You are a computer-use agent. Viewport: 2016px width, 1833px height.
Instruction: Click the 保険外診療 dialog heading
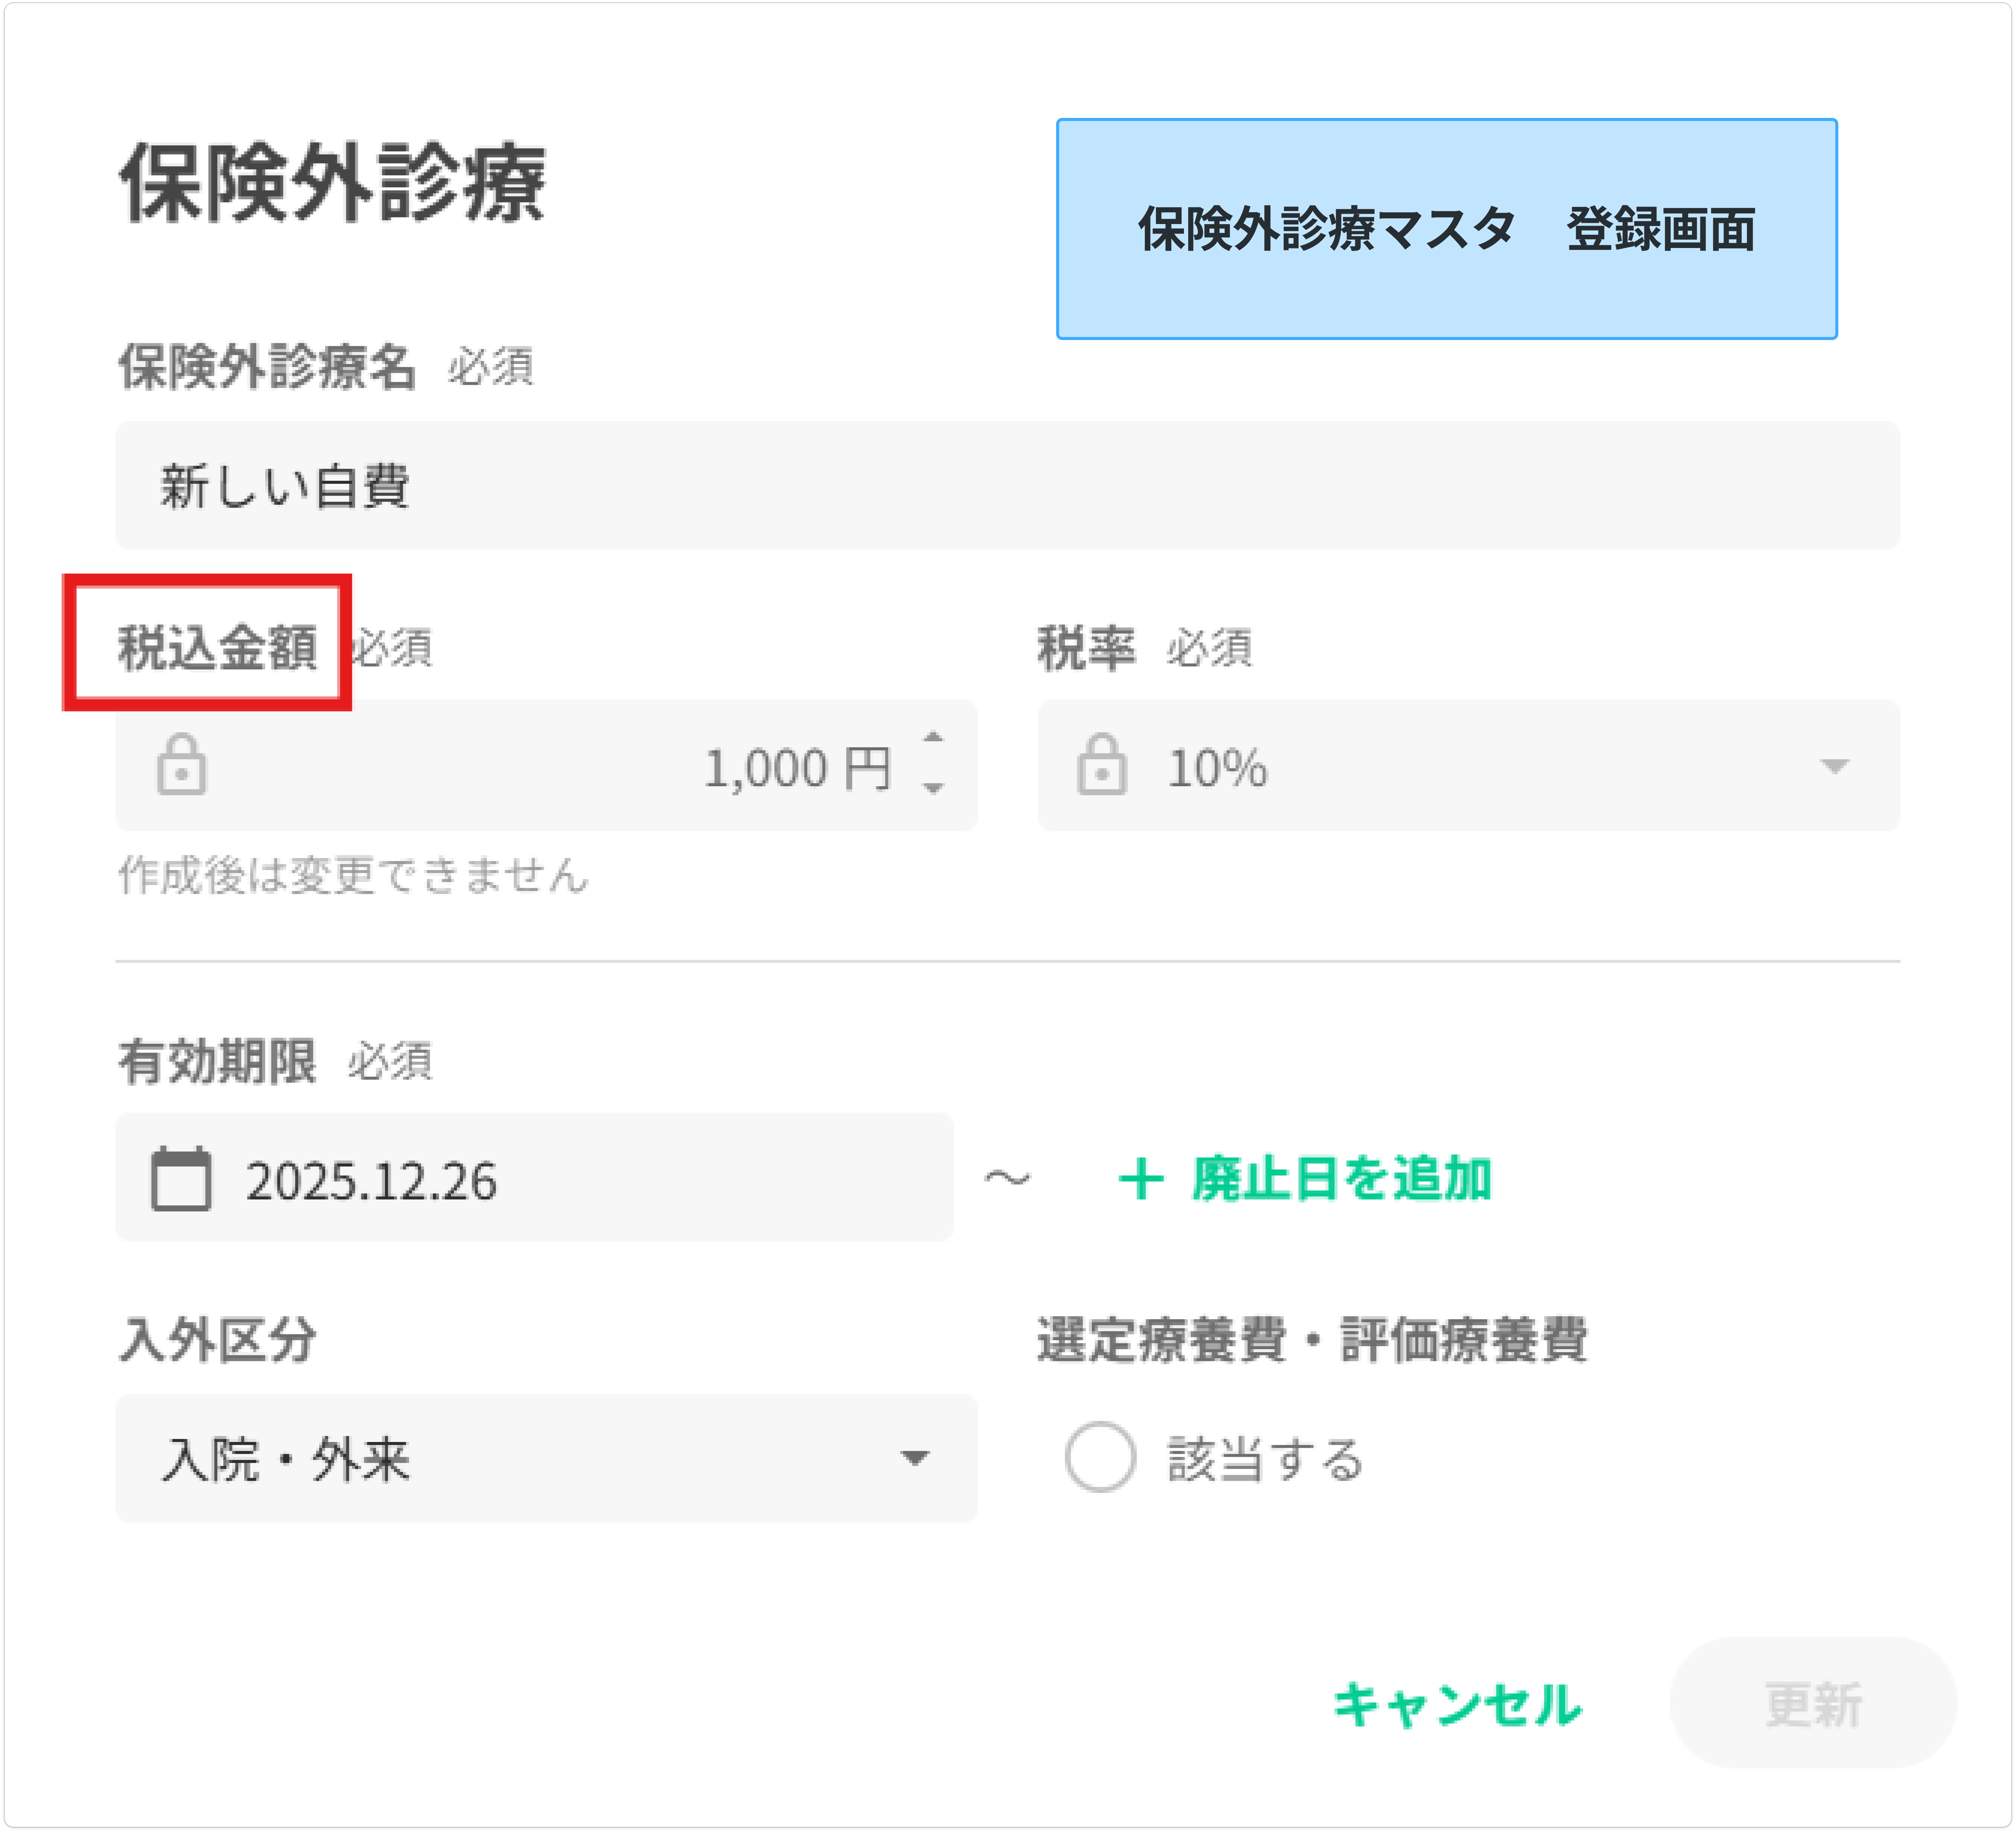coord(332,183)
